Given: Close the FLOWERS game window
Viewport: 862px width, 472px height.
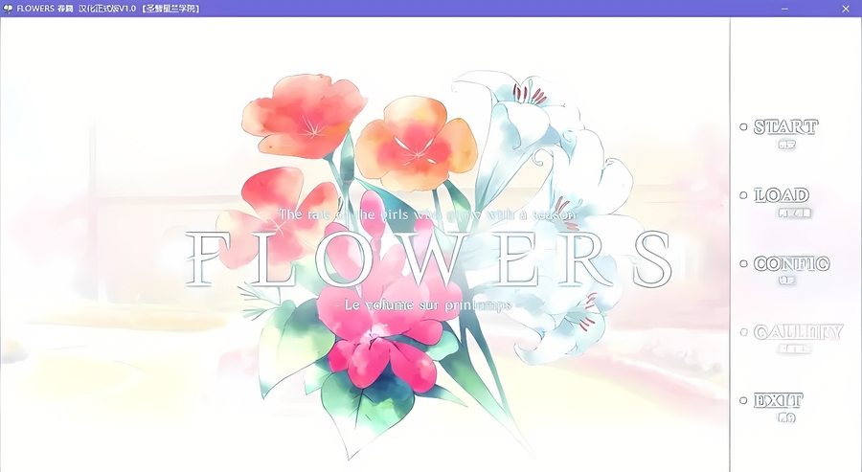Looking at the screenshot, I should [x=846, y=9].
